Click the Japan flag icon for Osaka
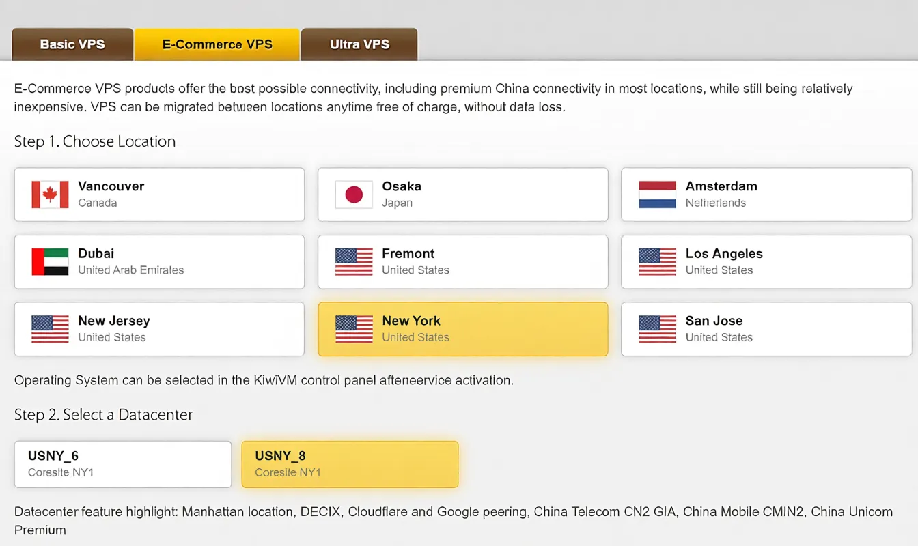This screenshot has width=918, height=546. (354, 195)
